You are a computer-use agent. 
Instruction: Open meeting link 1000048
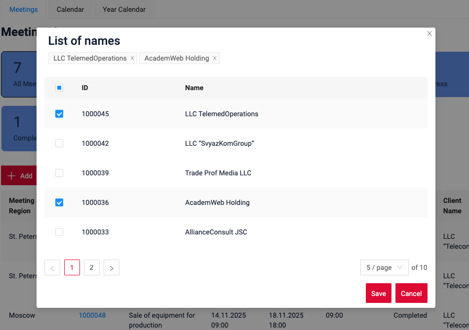click(92, 315)
